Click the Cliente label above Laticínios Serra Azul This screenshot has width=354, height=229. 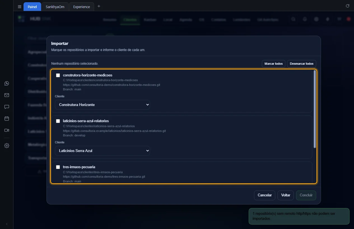pyautogui.click(x=60, y=142)
